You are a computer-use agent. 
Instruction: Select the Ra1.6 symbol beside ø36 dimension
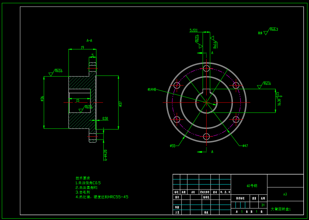click(56, 72)
